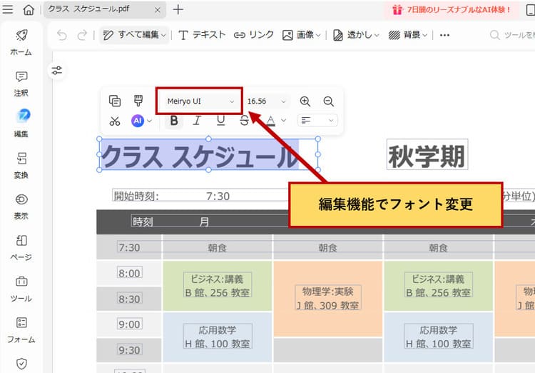
Task: Open 変換 in the left sidebar
Action: 21,166
